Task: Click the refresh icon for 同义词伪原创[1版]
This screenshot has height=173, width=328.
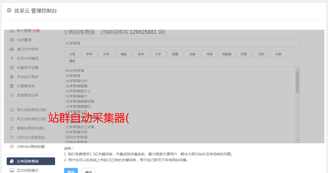Action: coord(12,110)
